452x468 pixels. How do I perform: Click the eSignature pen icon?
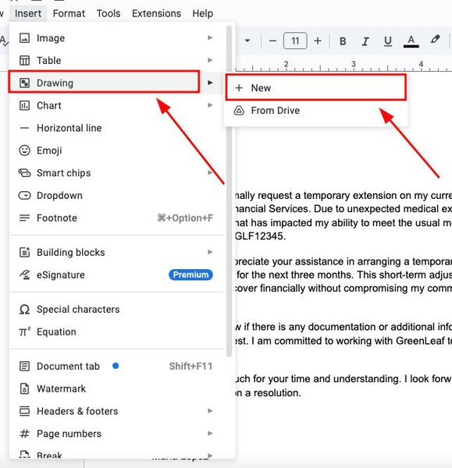[x=24, y=275]
